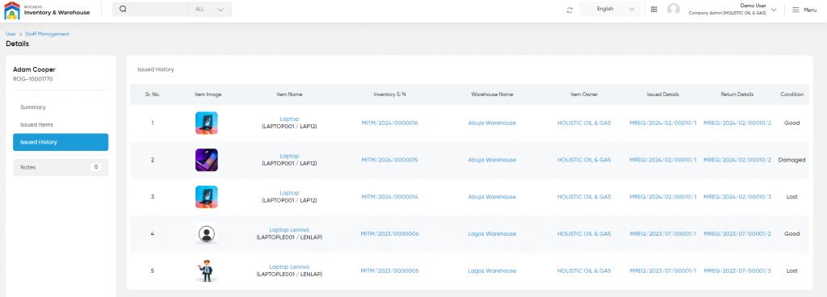827x297 pixels.
Task: Open inventory MITM/2024/0000014
Action: 389,196
